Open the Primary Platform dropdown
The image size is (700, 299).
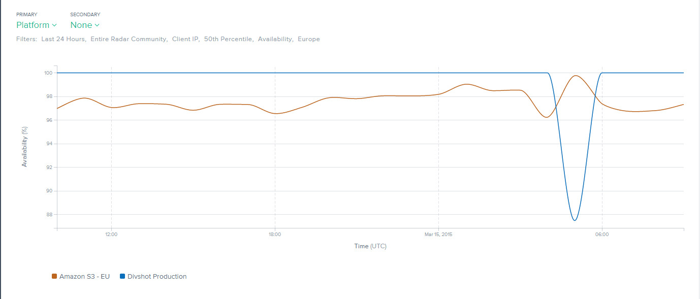pyautogui.click(x=36, y=25)
